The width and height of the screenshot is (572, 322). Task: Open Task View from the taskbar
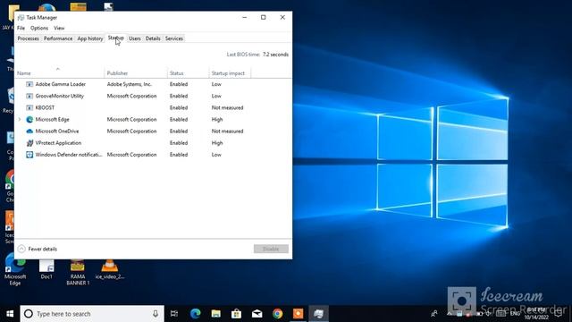click(x=174, y=314)
